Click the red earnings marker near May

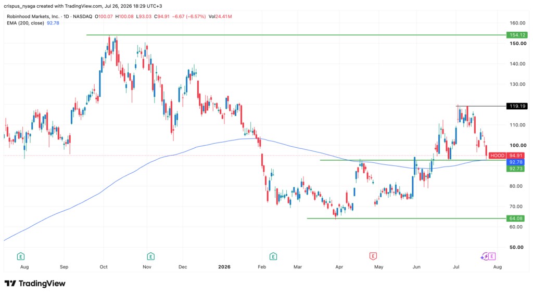pyautogui.click(x=373, y=256)
